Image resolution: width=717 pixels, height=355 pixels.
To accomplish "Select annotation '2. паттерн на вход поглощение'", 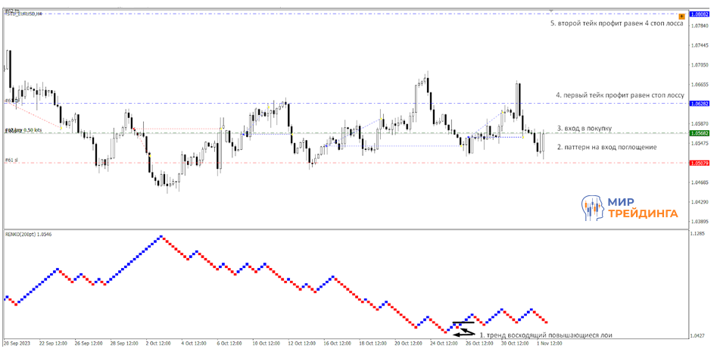I will click(x=606, y=147).
